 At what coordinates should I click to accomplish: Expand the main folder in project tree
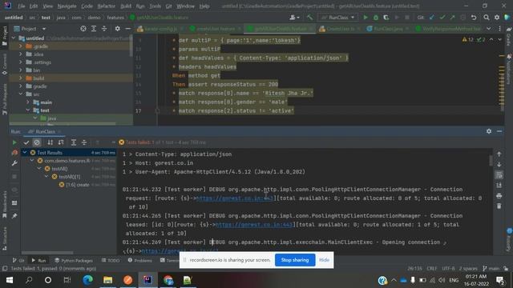pos(28,102)
